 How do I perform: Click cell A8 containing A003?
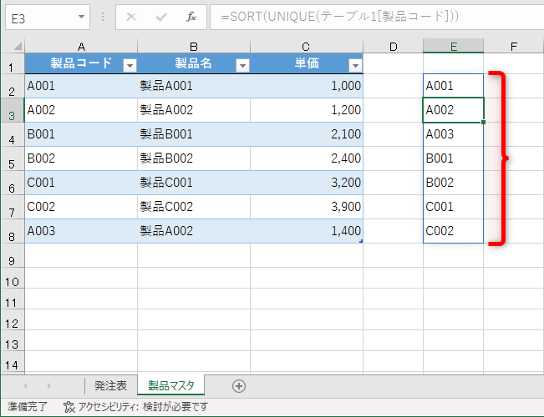pyautogui.click(x=81, y=231)
